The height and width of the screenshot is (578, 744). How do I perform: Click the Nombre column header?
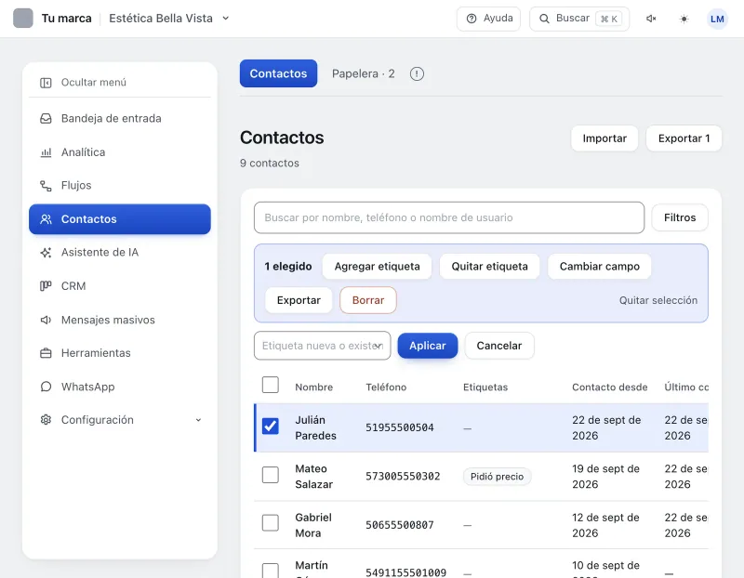tap(313, 387)
